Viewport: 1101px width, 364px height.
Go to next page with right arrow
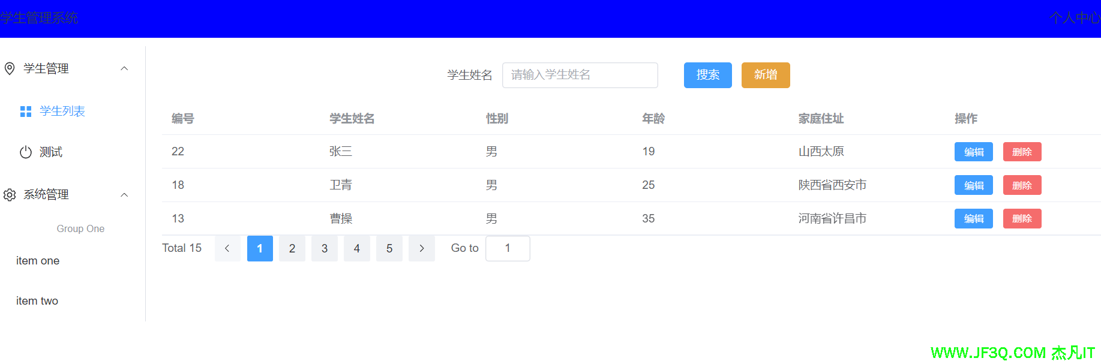422,248
